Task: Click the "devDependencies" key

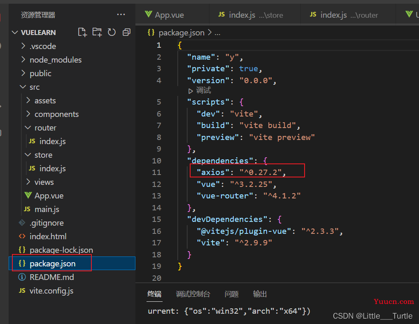Action: coord(227,219)
